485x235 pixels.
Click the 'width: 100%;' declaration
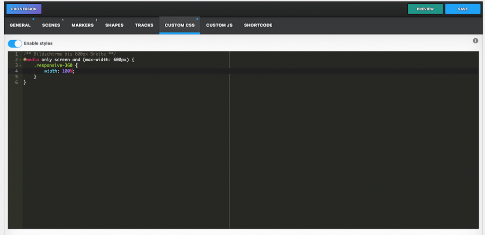point(59,71)
